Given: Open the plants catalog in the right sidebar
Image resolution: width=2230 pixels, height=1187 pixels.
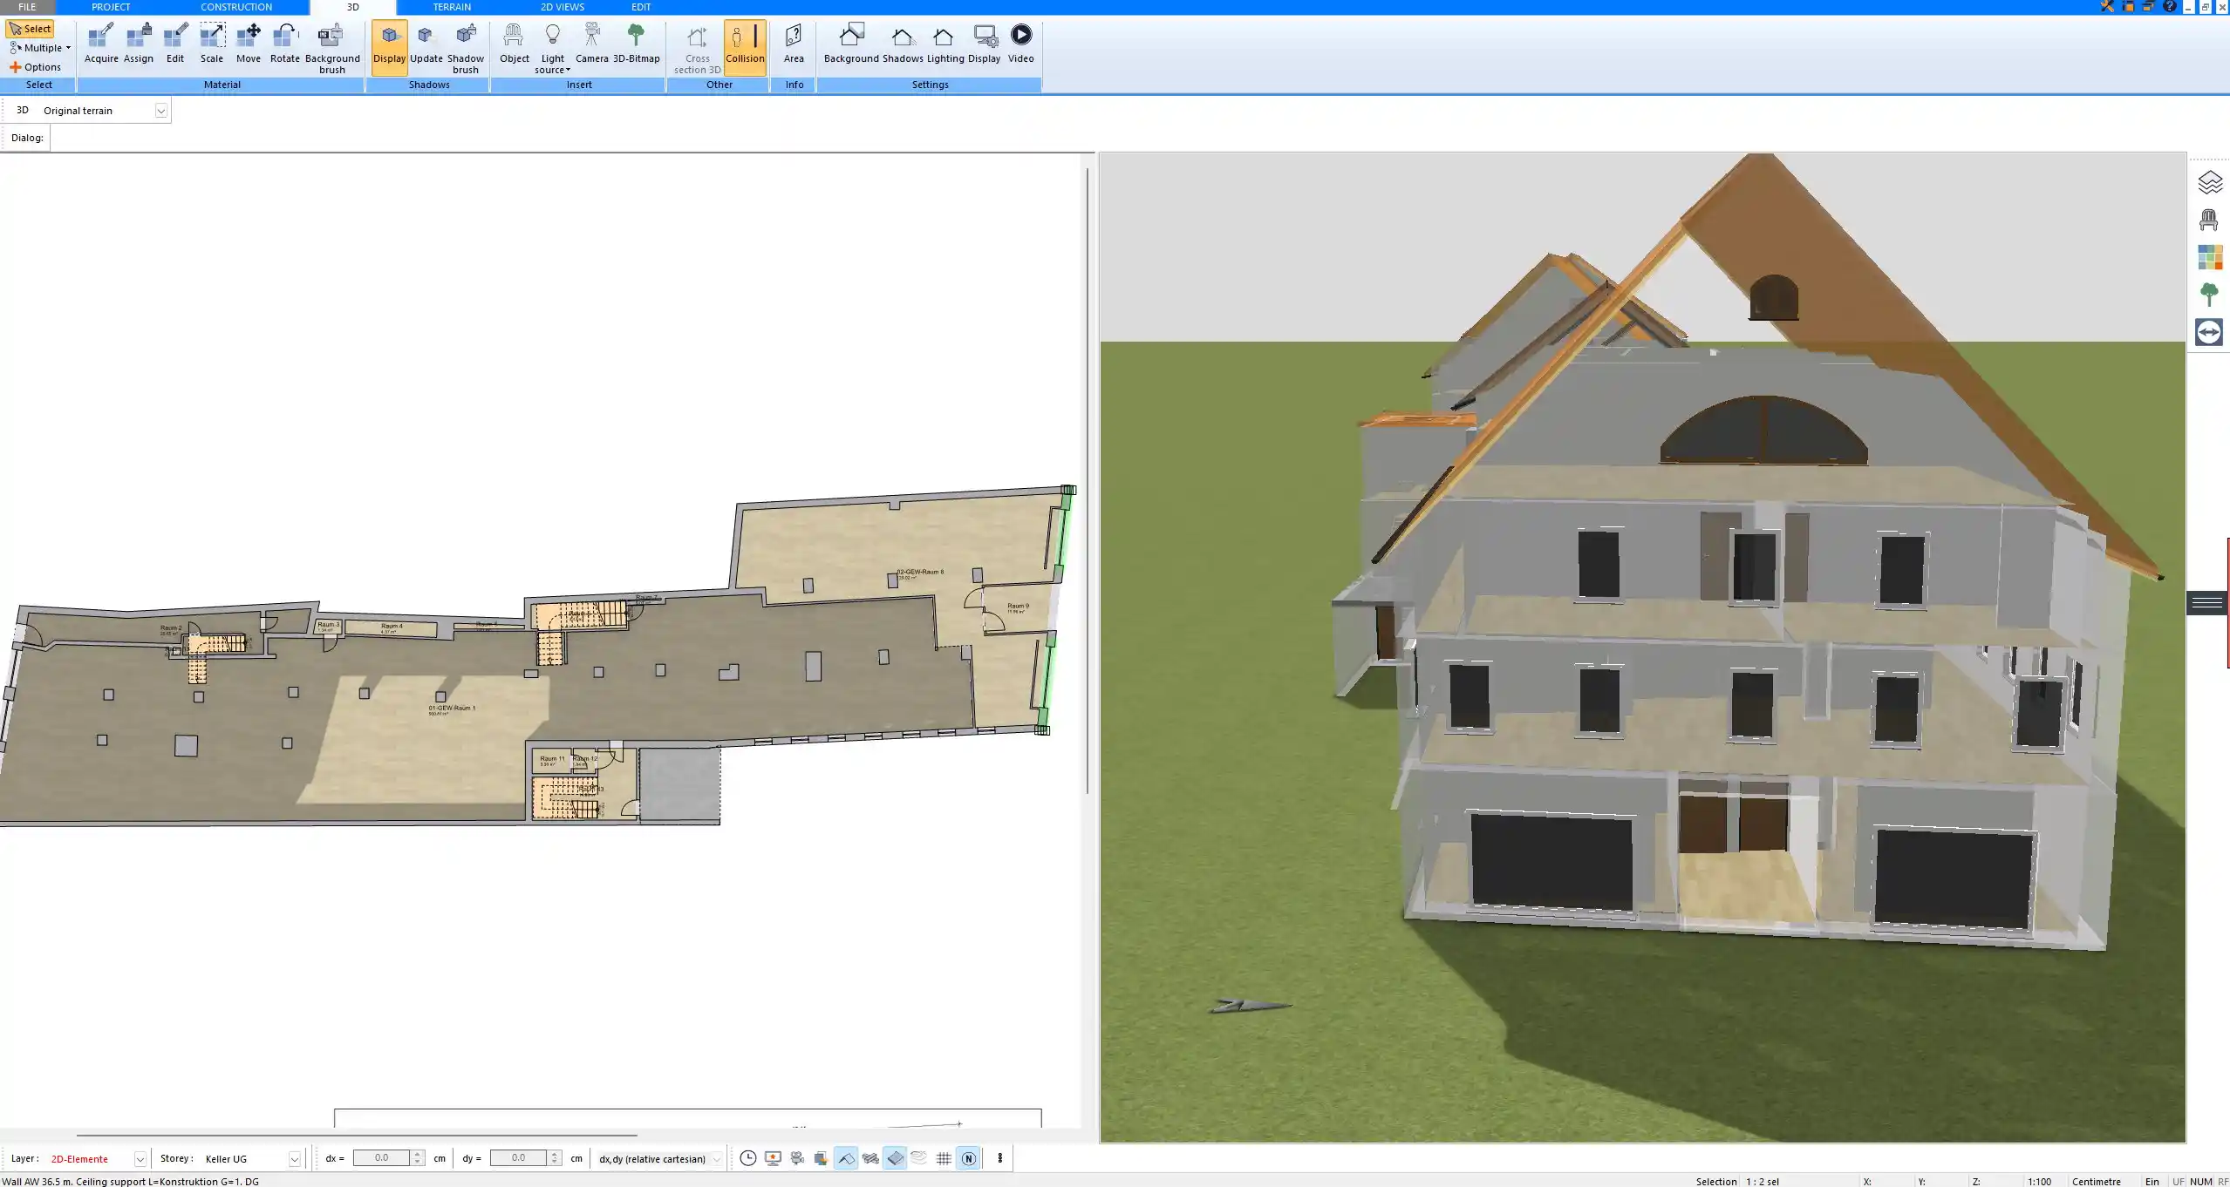Looking at the screenshot, I should (x=2209, y=294).
